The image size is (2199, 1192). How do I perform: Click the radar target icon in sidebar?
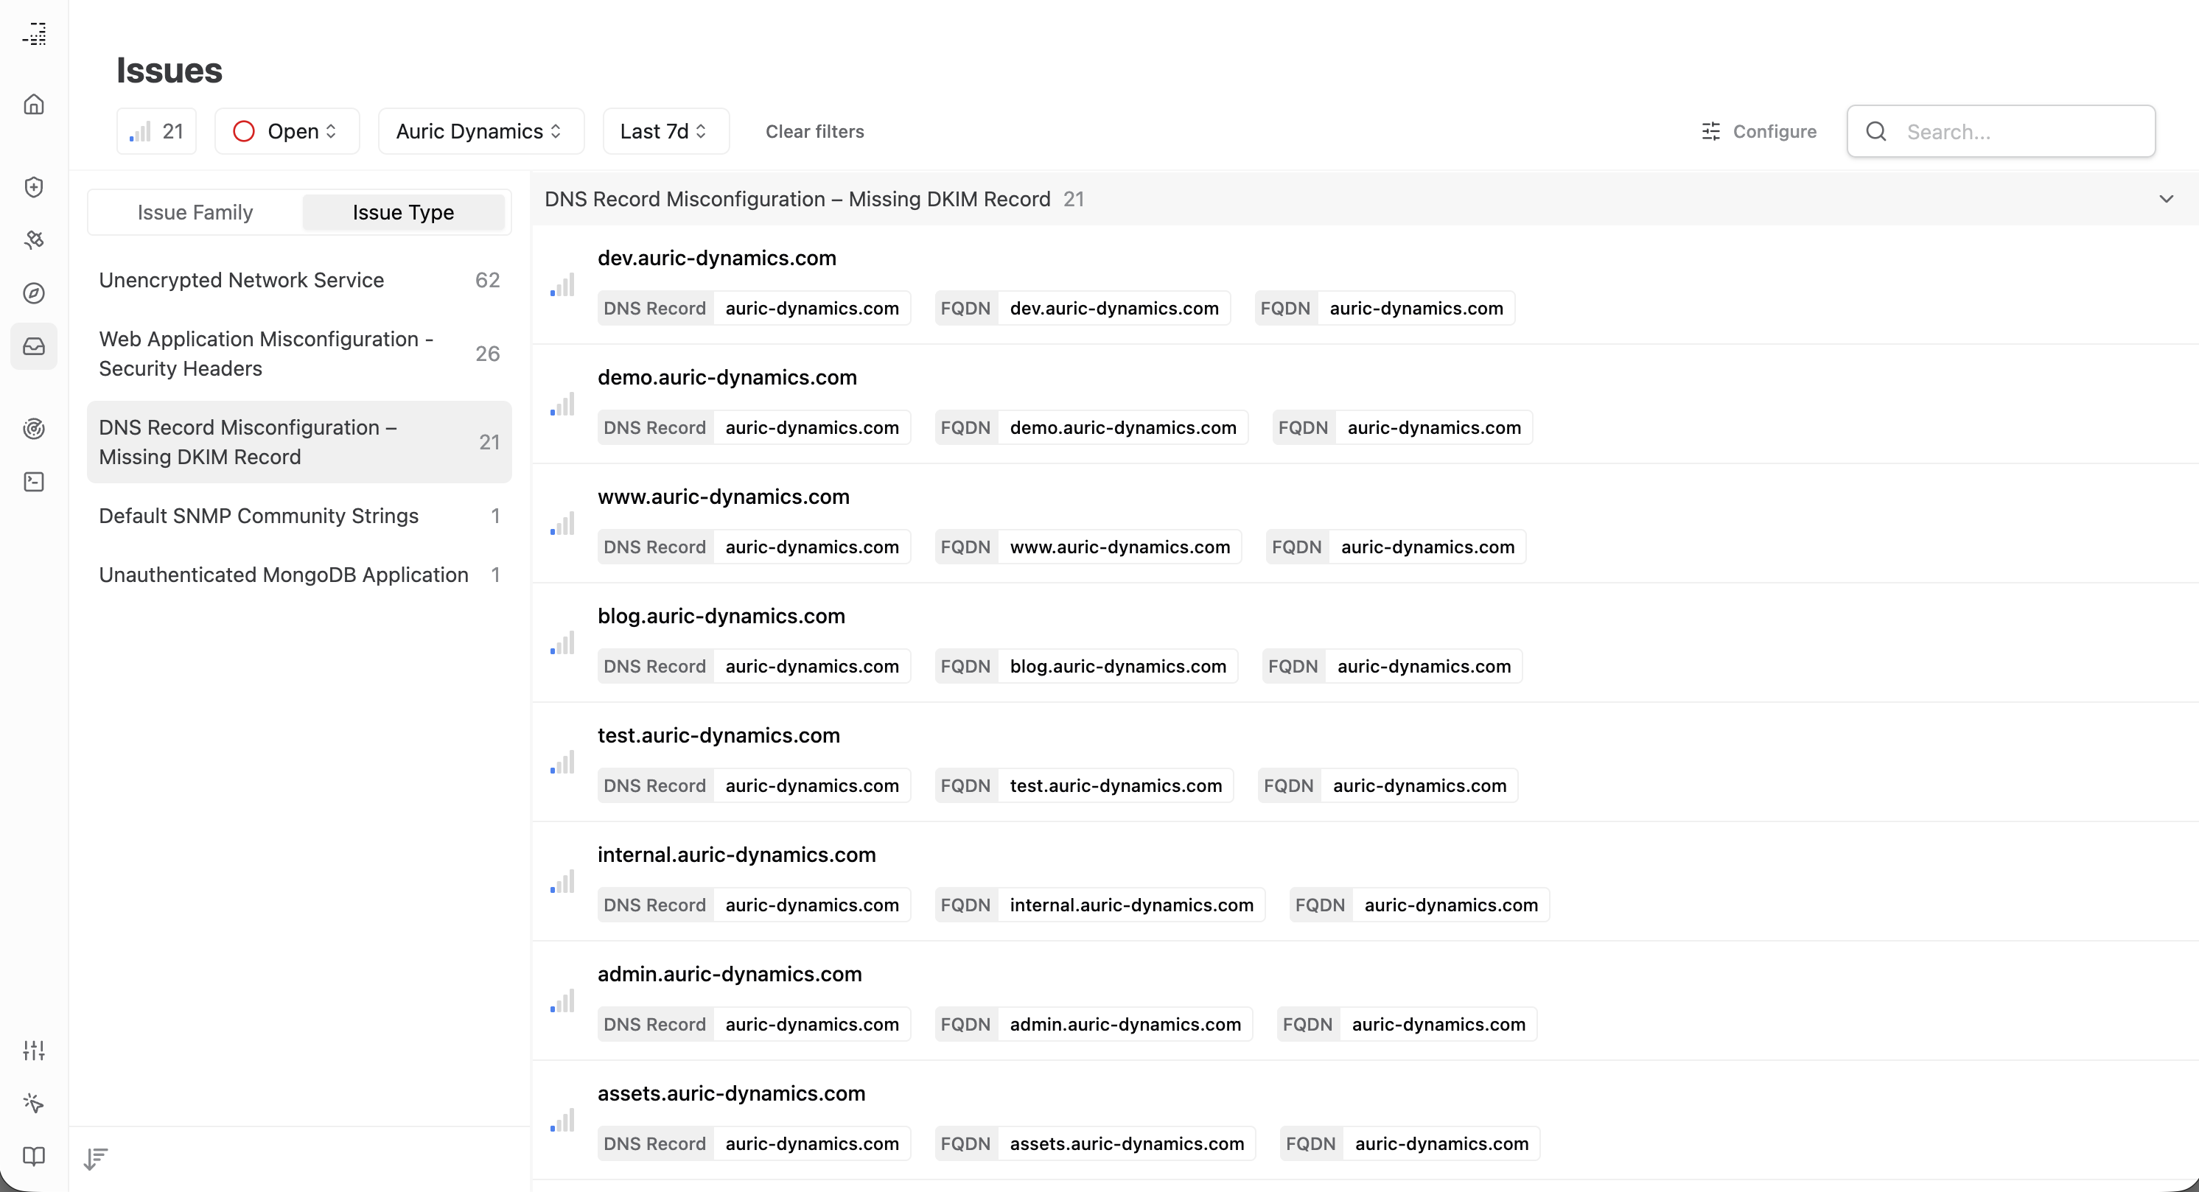tap(34, 428)
